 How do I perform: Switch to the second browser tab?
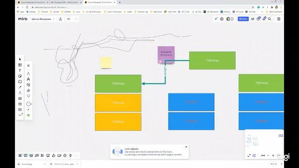66,2
